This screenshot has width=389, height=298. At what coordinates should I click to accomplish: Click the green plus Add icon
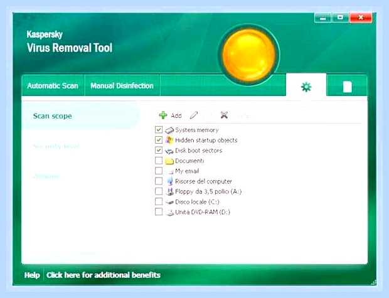[x=163, y=115]
